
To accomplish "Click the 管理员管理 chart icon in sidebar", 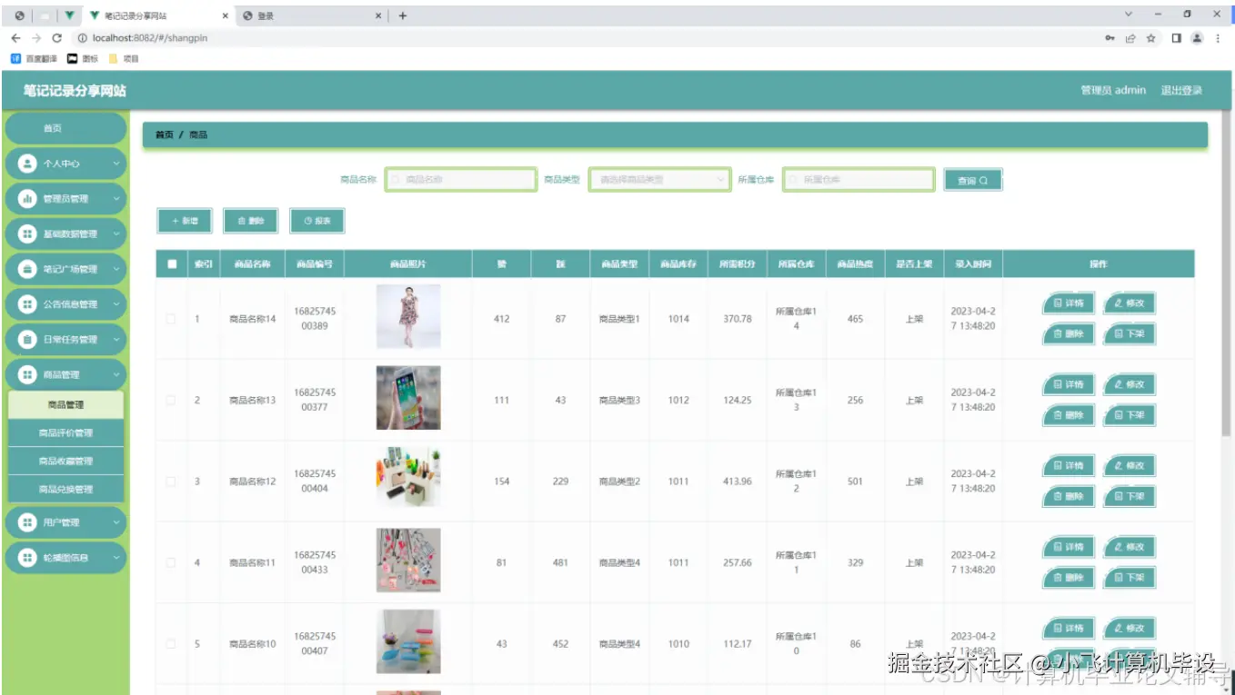I will coord(25,198).
